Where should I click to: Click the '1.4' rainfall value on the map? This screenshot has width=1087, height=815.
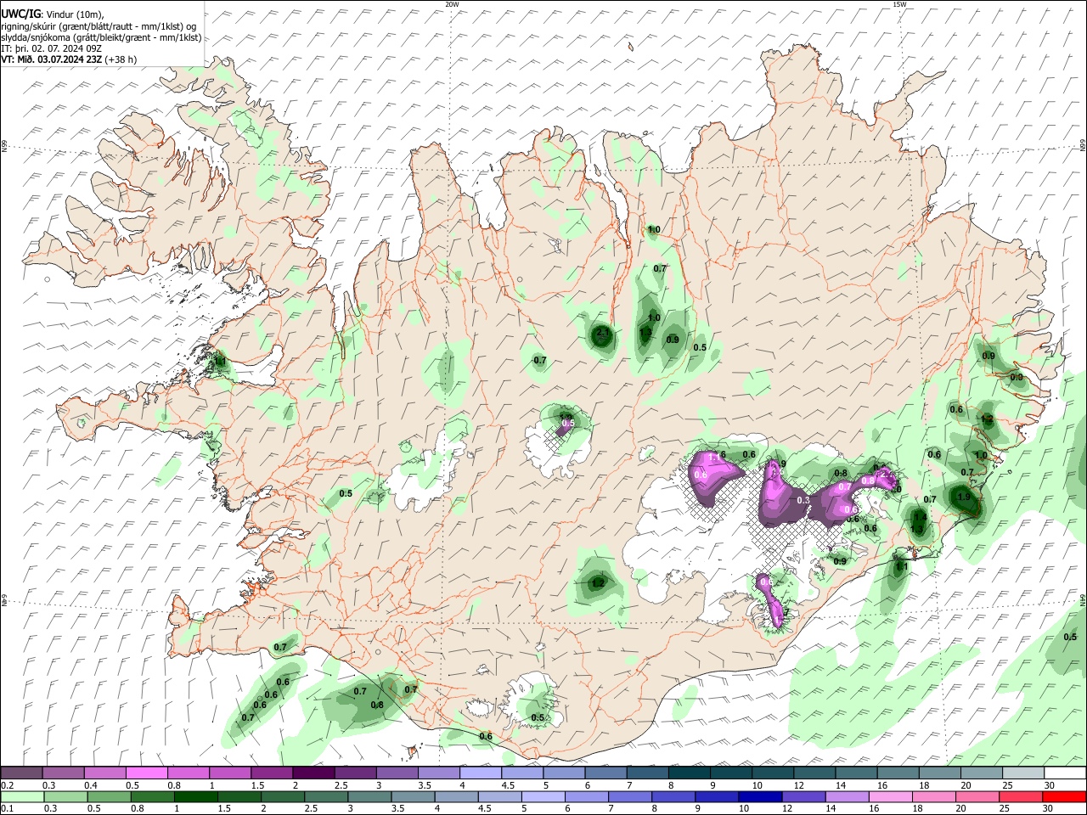(x=920, y=516)
